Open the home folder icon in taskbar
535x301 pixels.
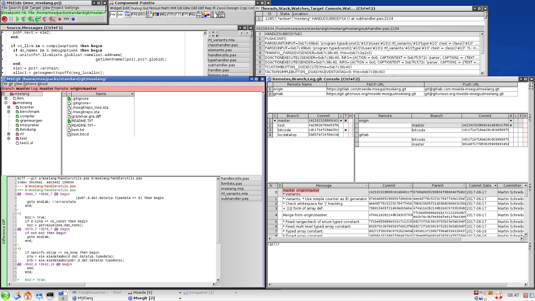pos(28,295)
